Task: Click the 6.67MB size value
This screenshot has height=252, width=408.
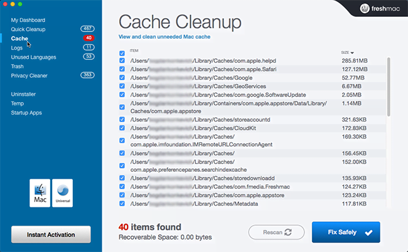Action: tap(352, 87)
